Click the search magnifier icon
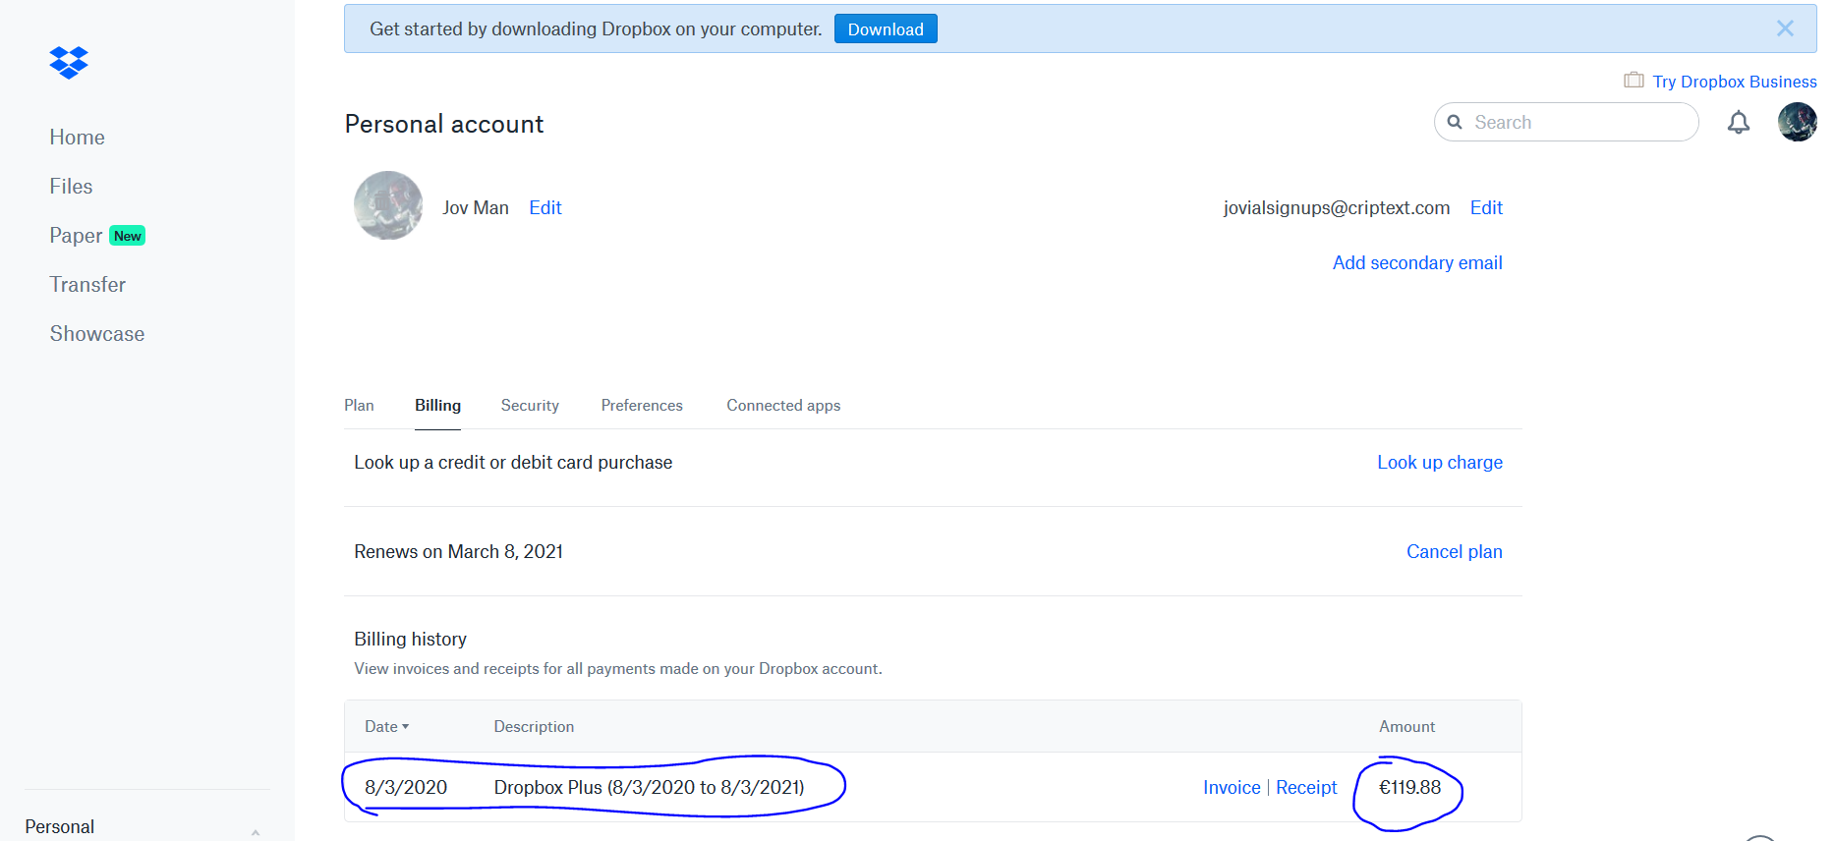The width and height of the screenshot is (1835, 841). click(x=1455, y=123)
